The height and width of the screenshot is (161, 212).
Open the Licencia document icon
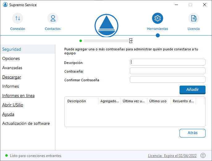pyautogui.click(x=193, y=18)
